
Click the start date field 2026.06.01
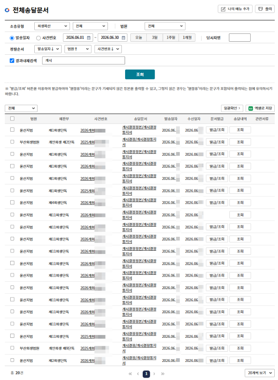(x=78, y=38)
